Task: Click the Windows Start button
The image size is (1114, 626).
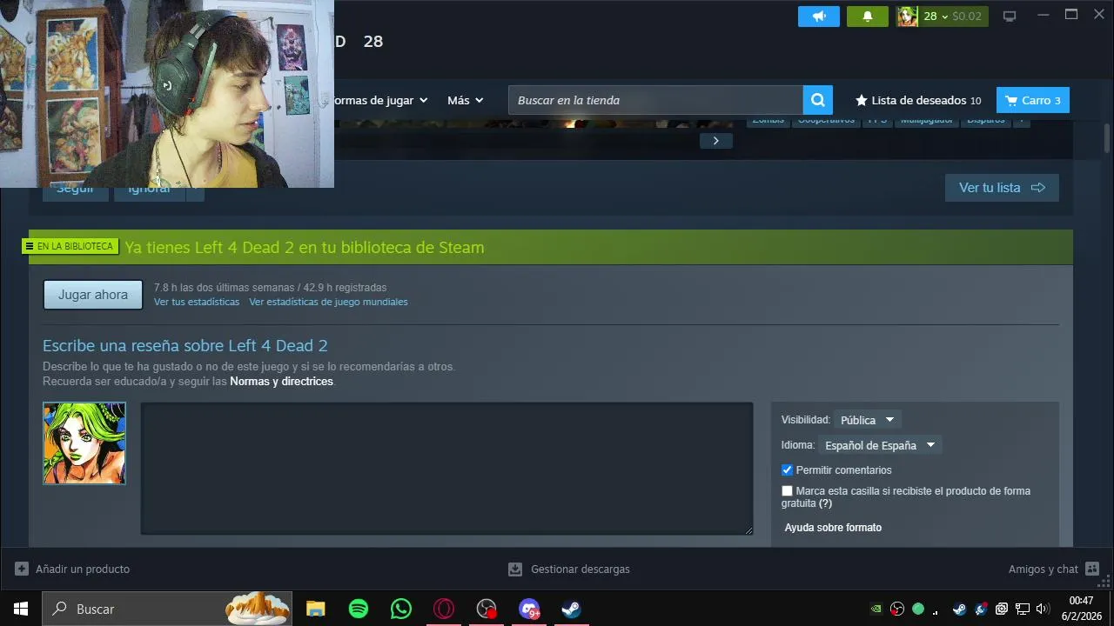Action: click(21, 609)
